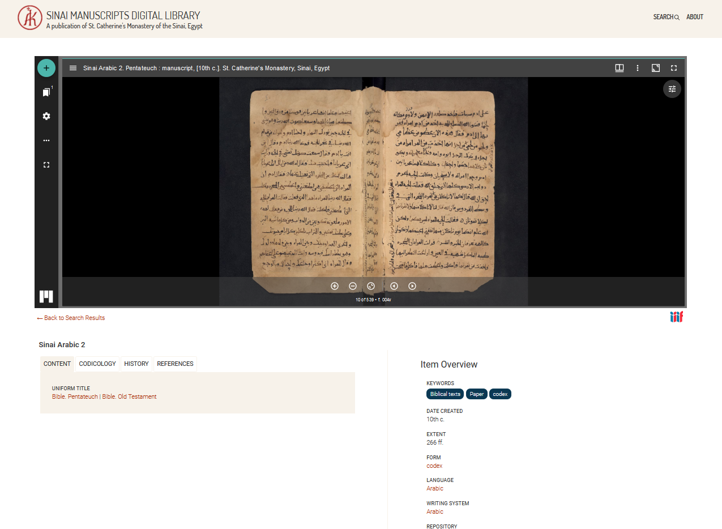Open the bookmarked windows list

point(46,91)
